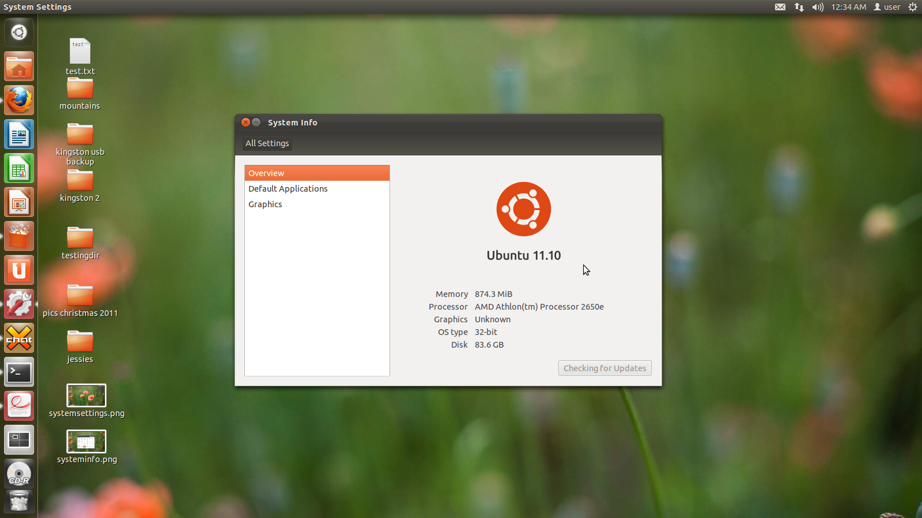
Task: Select Graphics in System Info sidebar
Action: click(317, 204)
